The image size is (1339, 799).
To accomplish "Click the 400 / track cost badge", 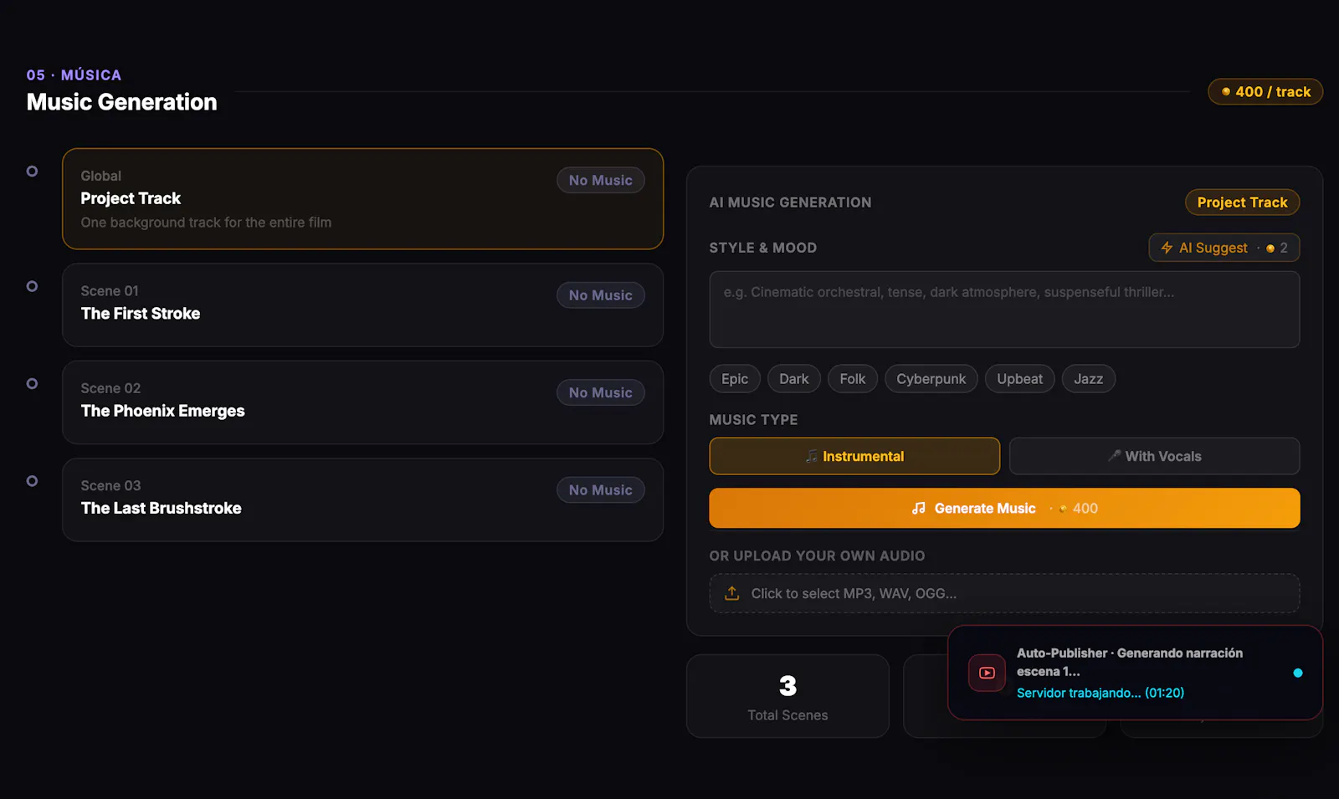I will point(1265,92).
